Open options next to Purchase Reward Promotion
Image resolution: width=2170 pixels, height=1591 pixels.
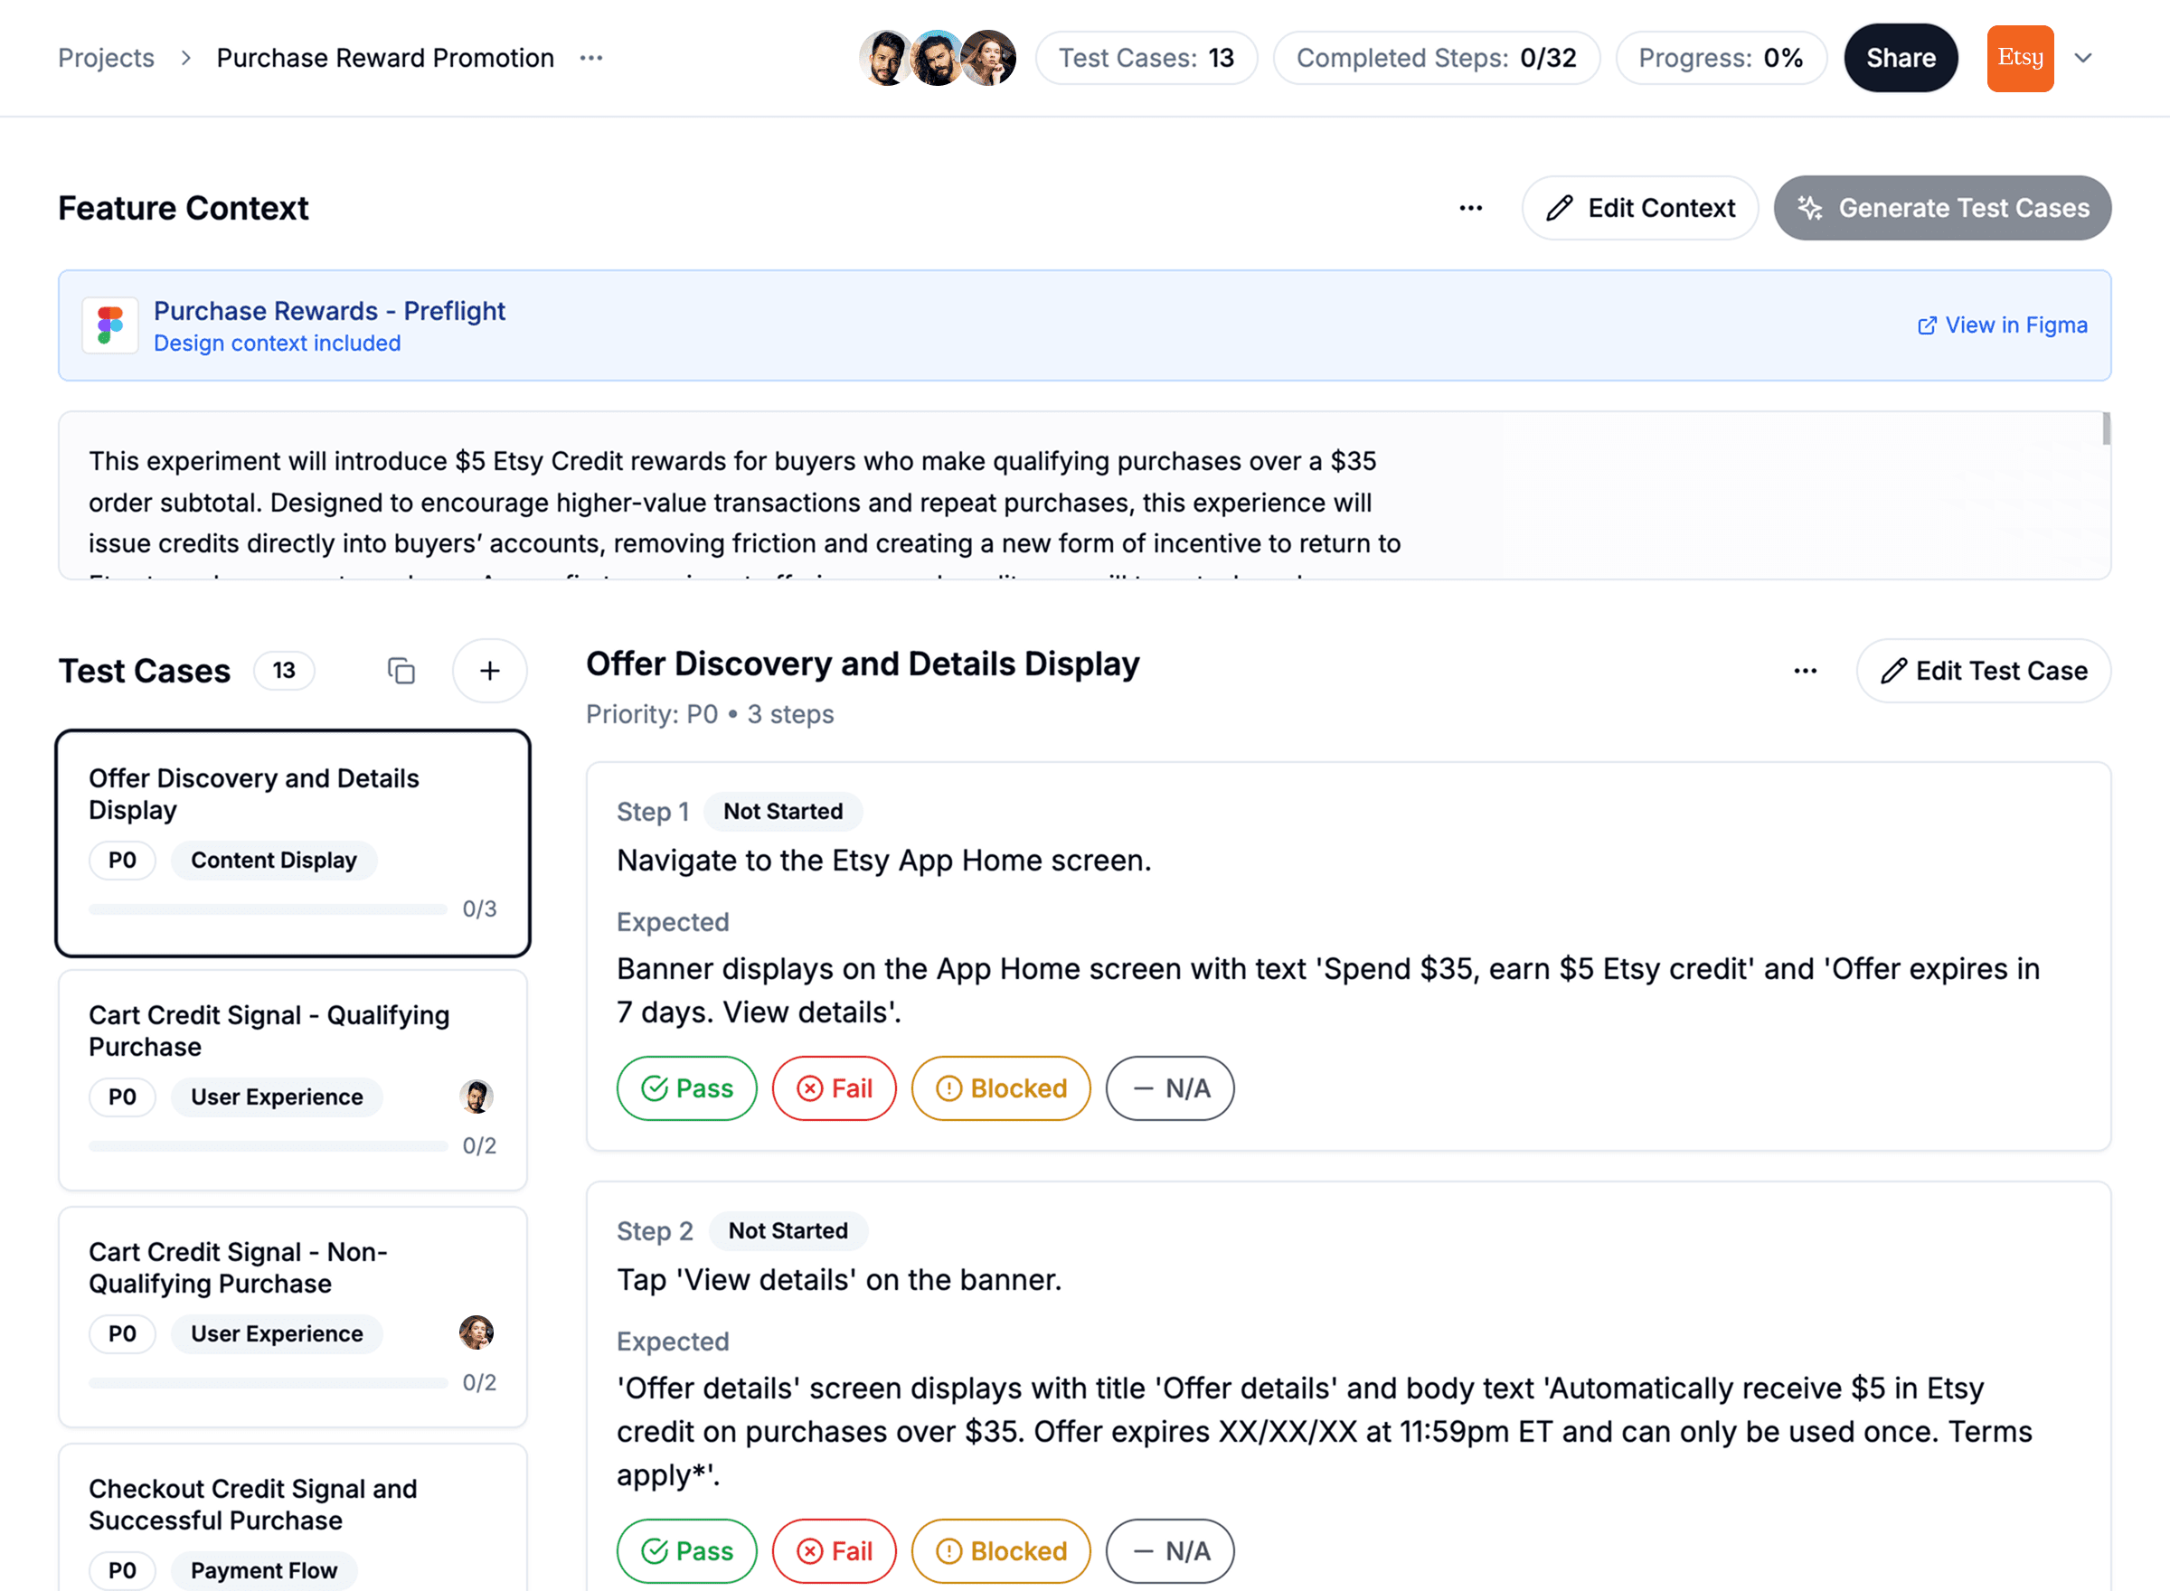coord(591,58)
